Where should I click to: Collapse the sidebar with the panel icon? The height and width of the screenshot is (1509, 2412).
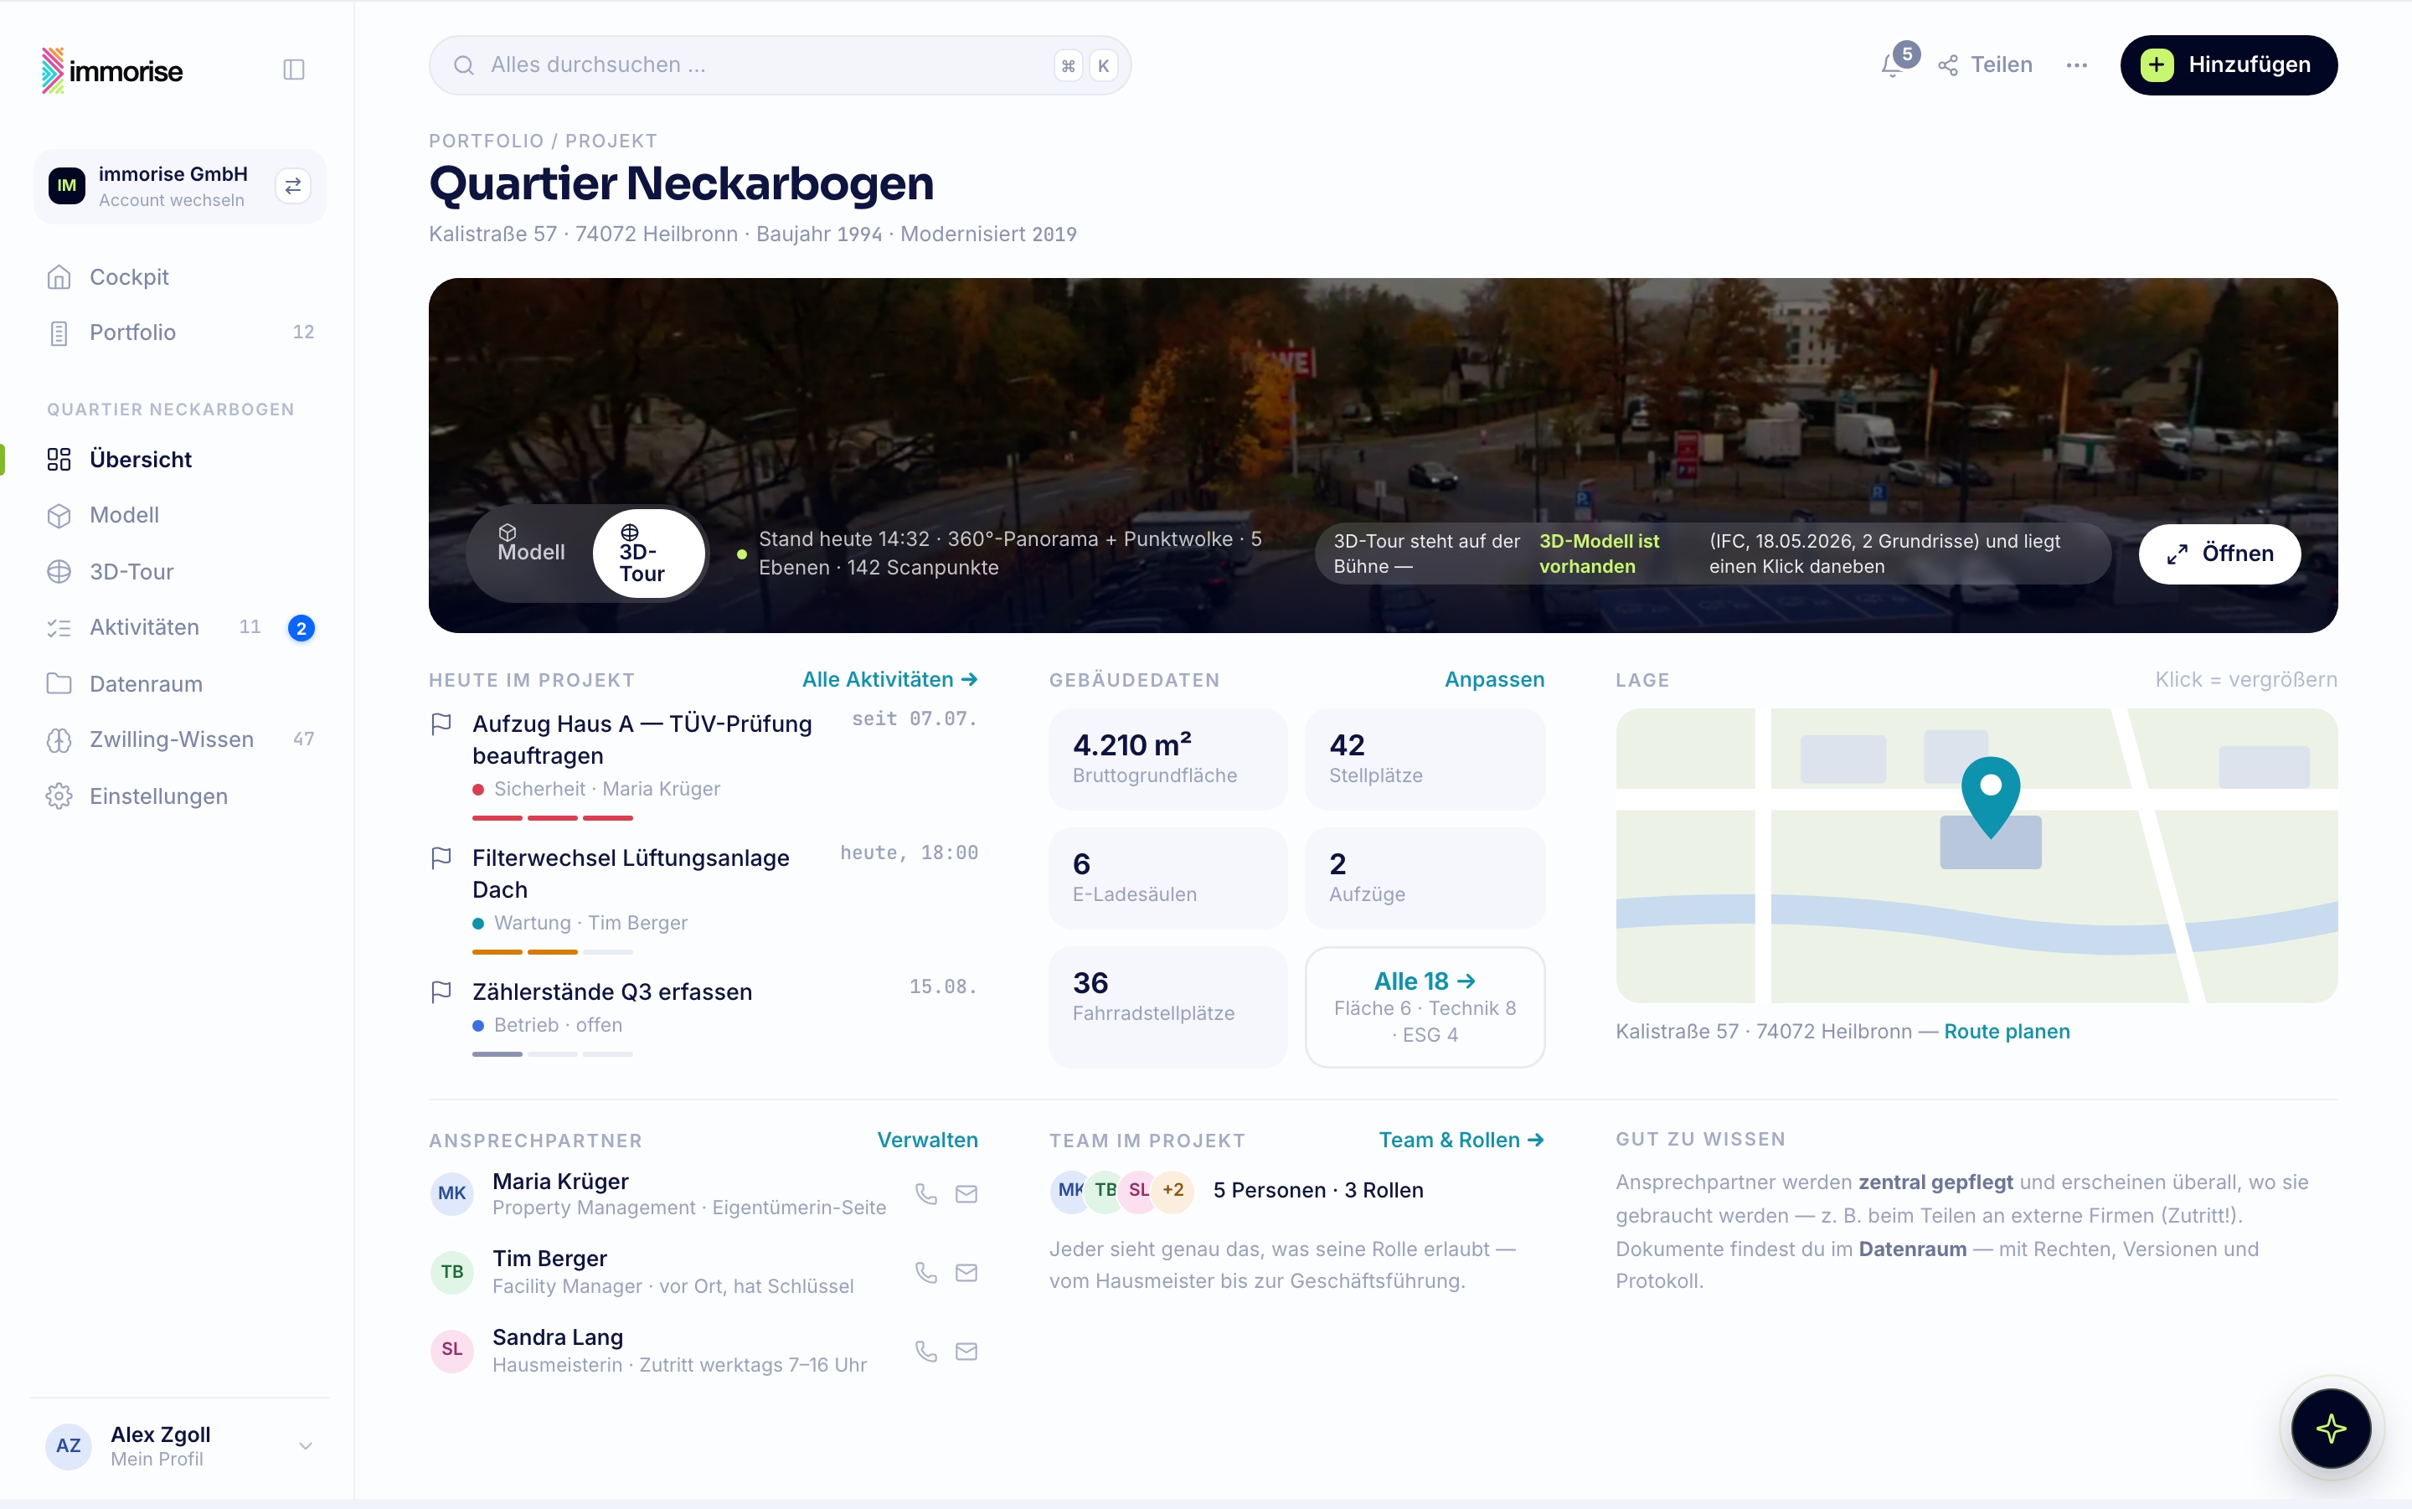[x=293, y=69]
